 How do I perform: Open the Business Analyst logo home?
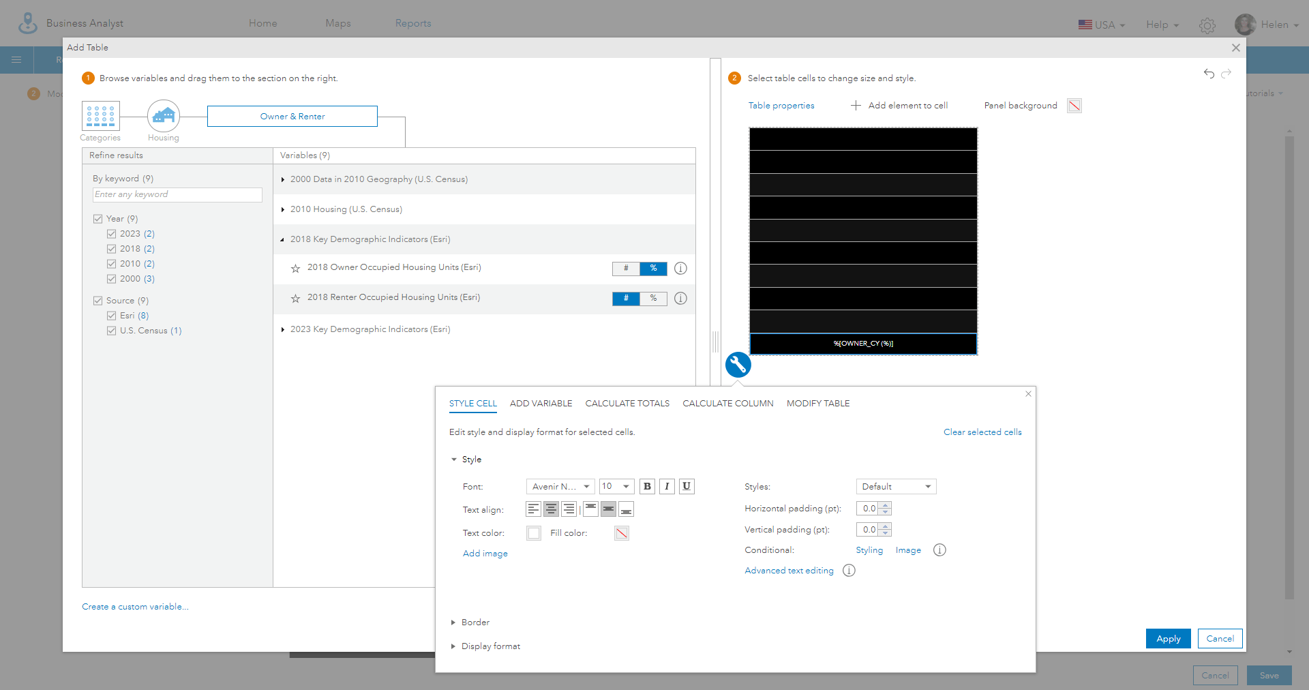pos(28,23)
